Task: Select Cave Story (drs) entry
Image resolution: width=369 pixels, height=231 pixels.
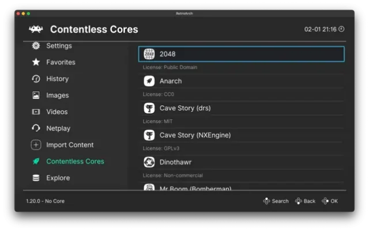Action: click(185, 108)
